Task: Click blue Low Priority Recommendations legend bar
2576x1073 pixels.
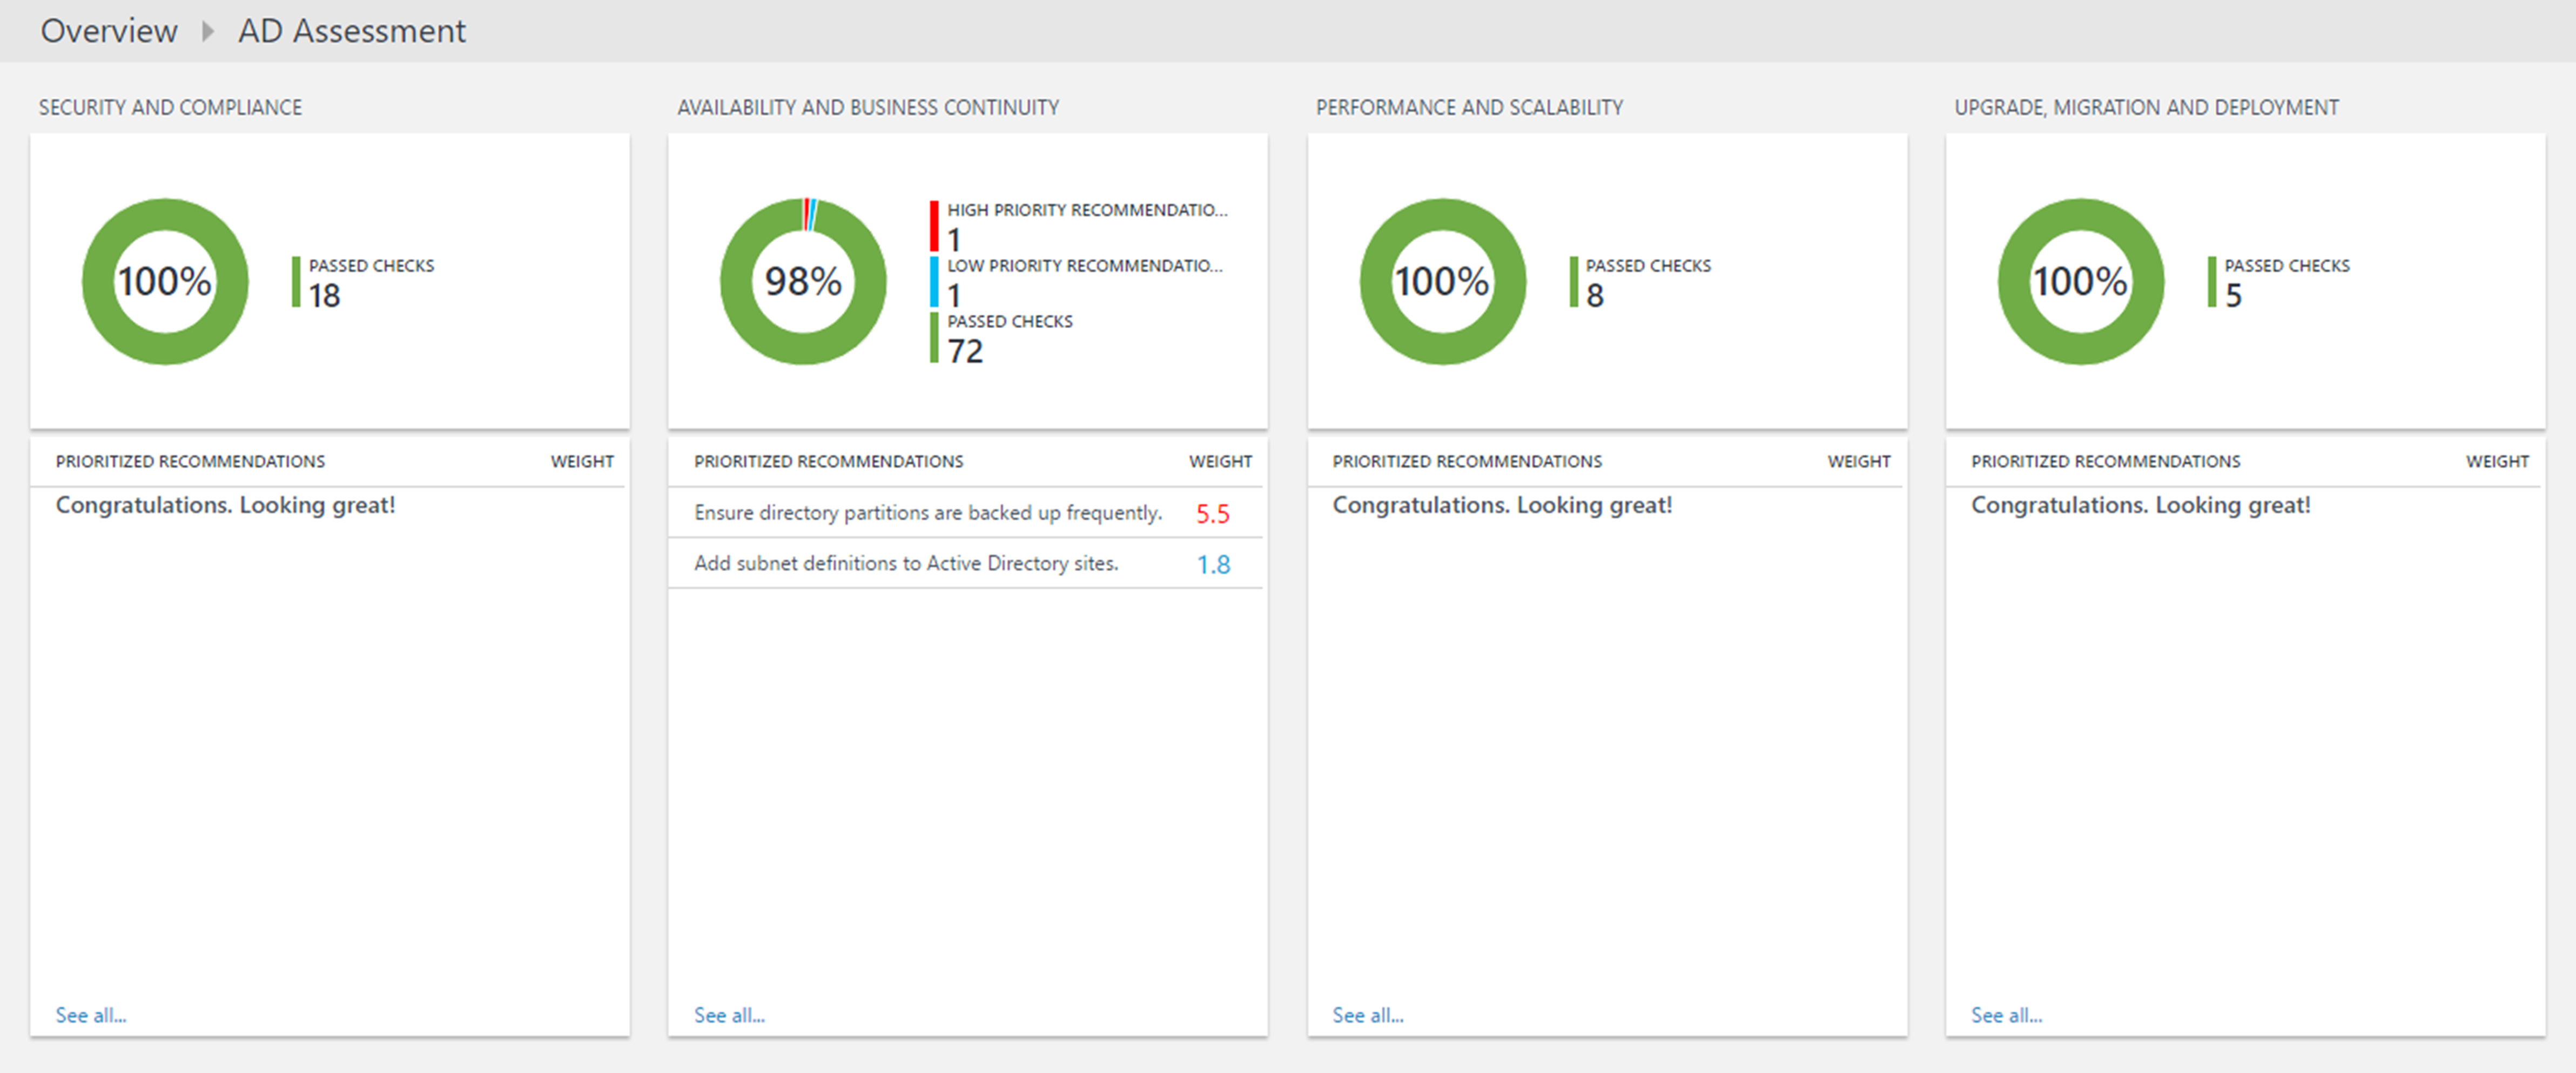Action: point(934,282)
